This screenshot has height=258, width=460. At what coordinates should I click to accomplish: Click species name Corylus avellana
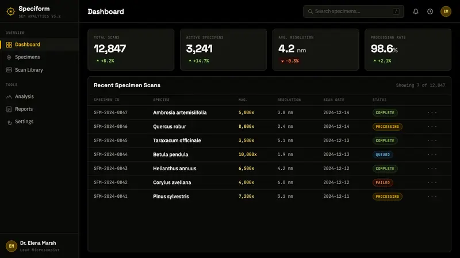[172, 182]
